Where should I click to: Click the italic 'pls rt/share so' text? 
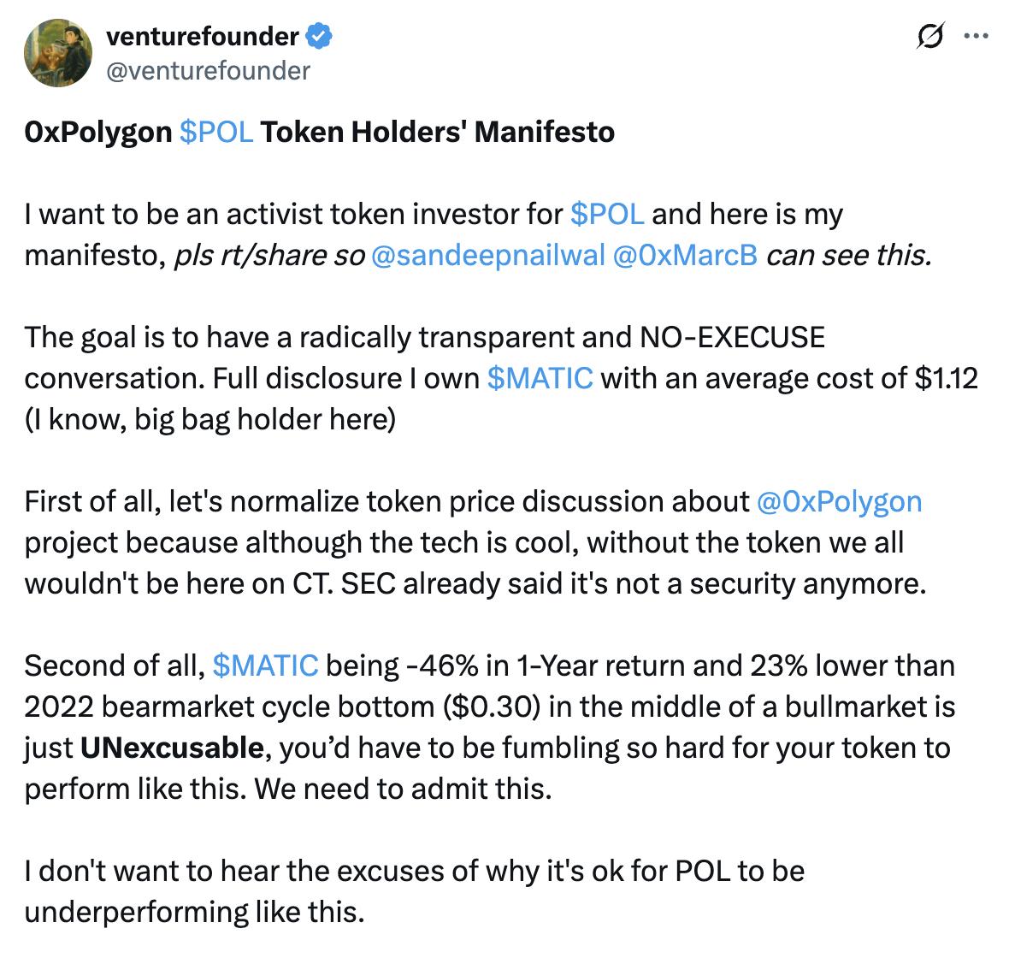[269, 255]
